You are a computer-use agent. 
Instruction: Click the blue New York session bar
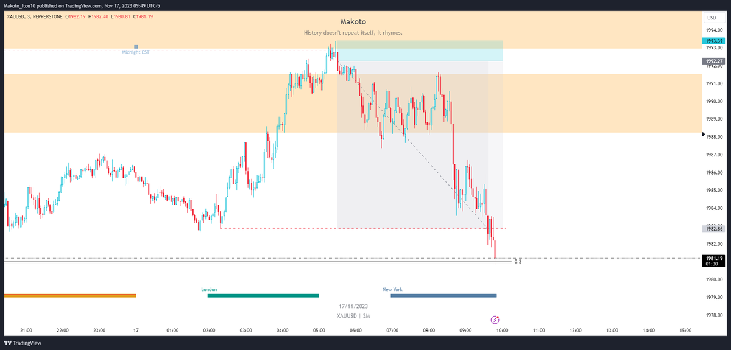tap(444, 296)
